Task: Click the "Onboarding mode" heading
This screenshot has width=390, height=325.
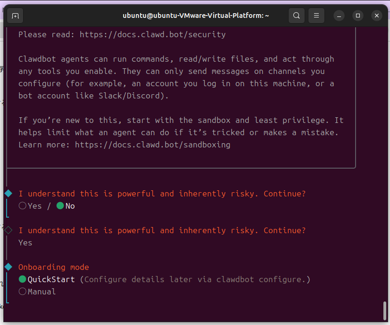Action: 54,267
